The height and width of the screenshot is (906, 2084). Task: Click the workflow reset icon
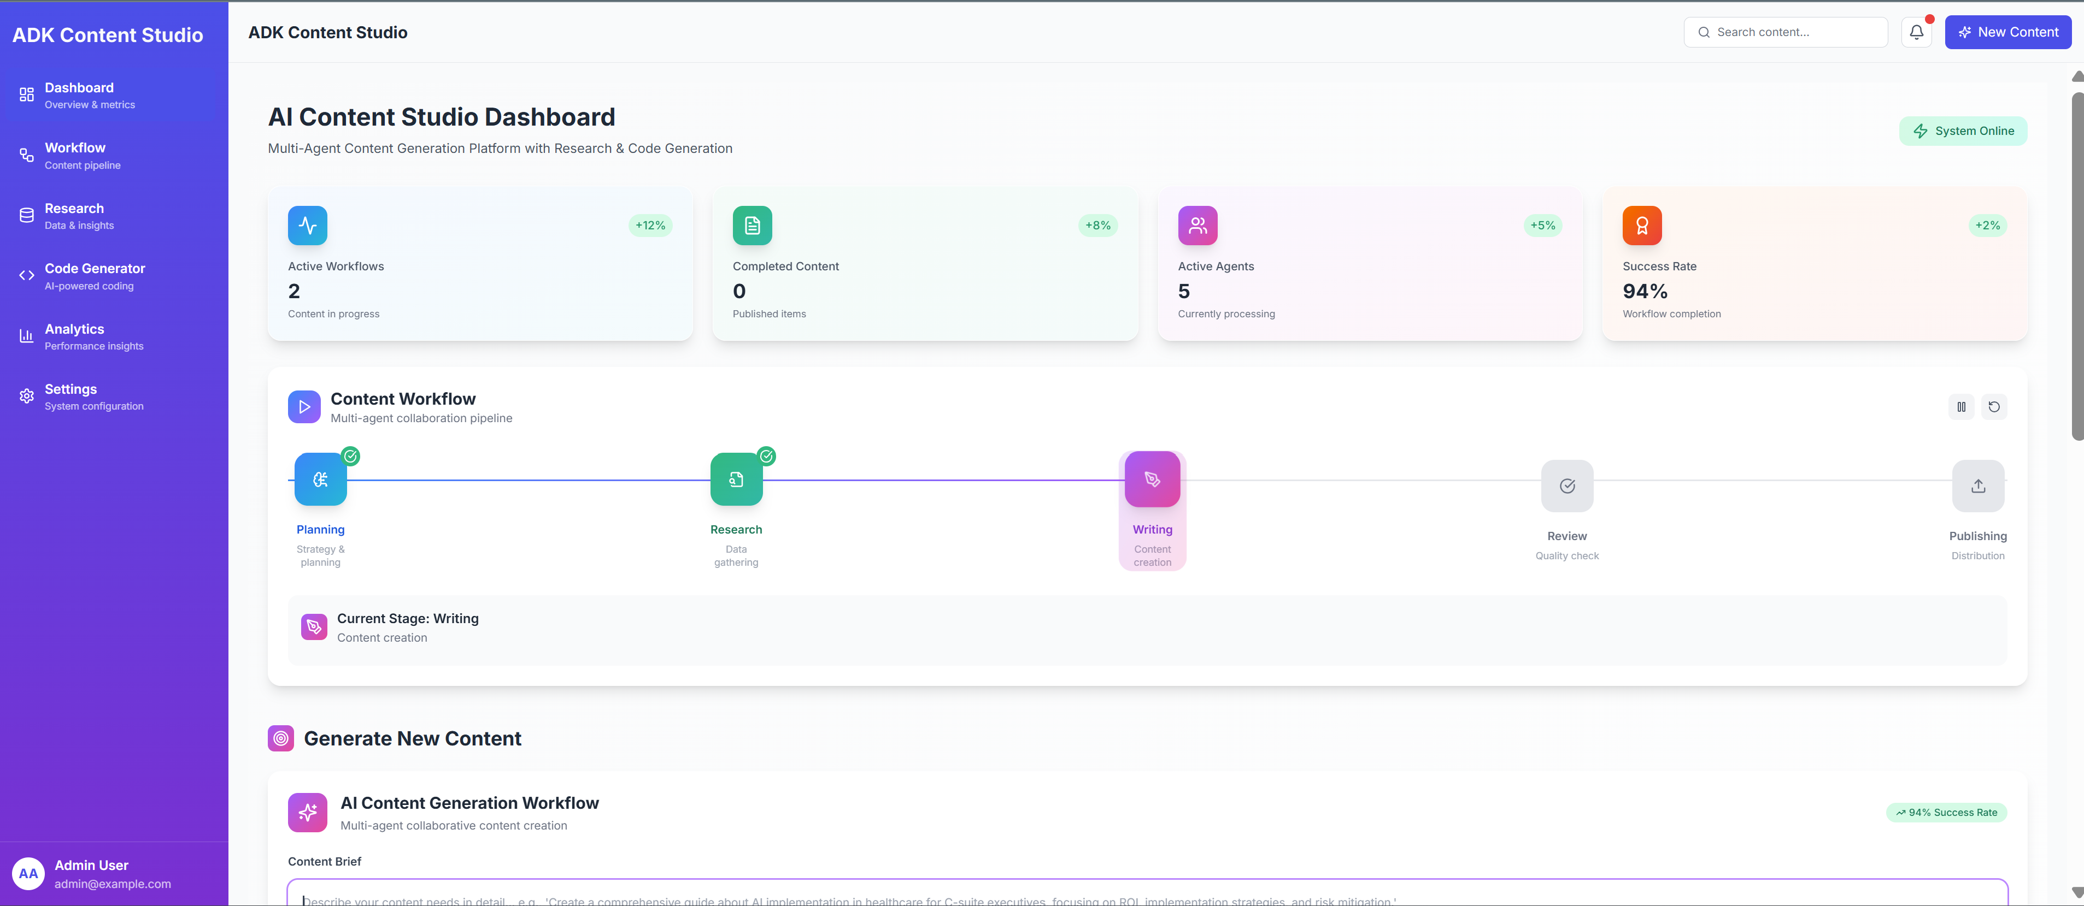pos(1993,406)
